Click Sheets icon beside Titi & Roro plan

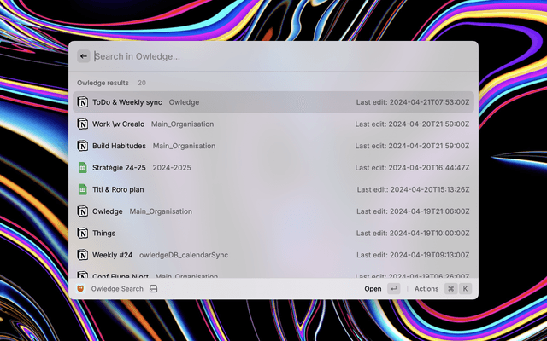pyautogui.click(x=83, y=189)
